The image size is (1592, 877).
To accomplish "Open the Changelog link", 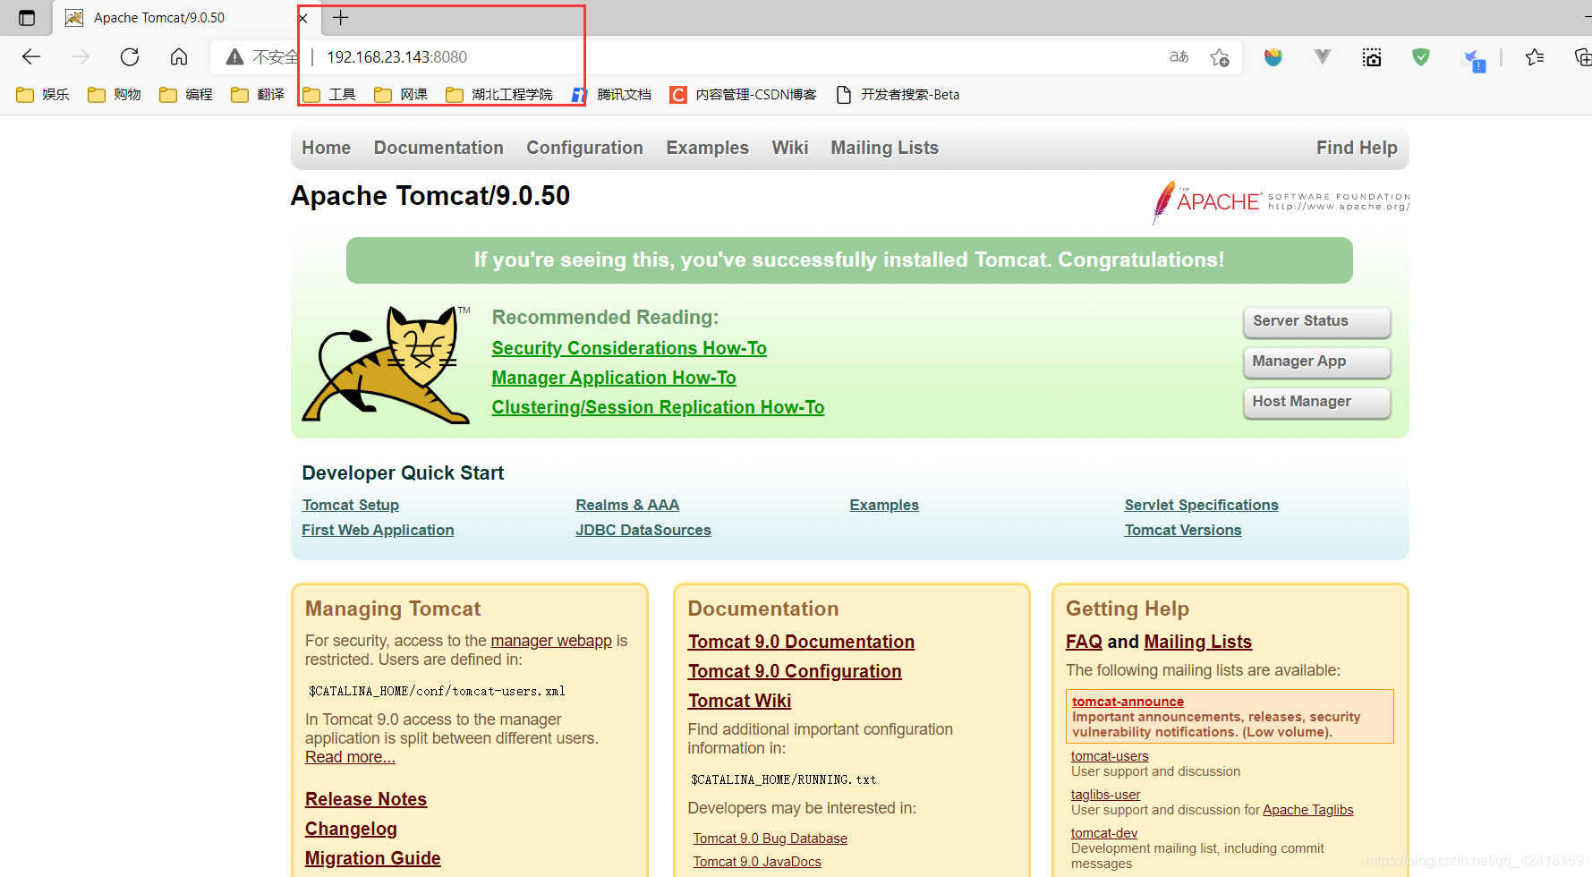I will [x=351, y=829].
